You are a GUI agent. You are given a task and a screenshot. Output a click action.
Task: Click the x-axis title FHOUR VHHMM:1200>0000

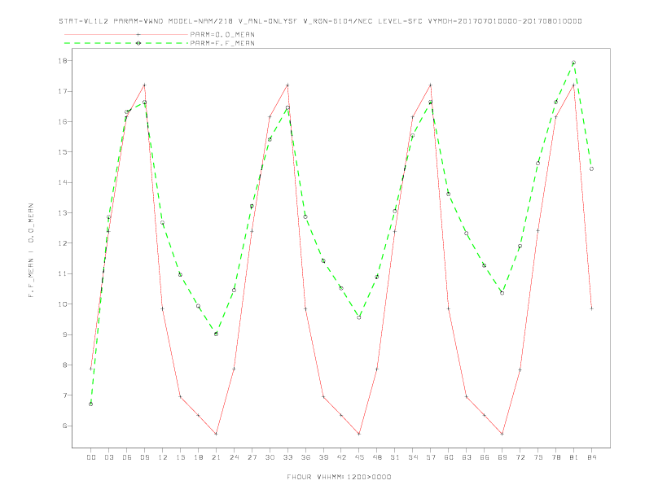point(339,477)
